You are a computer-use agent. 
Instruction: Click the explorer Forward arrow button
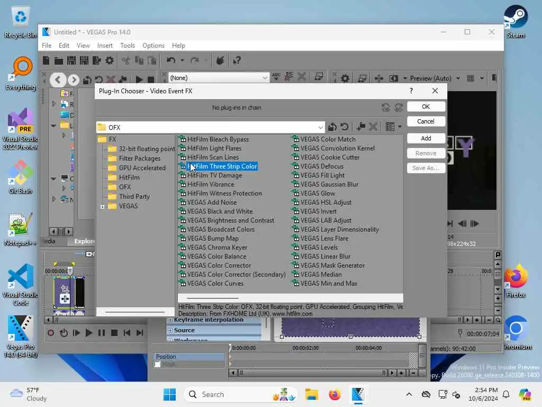pyautogui.click(x=73, y=80)
